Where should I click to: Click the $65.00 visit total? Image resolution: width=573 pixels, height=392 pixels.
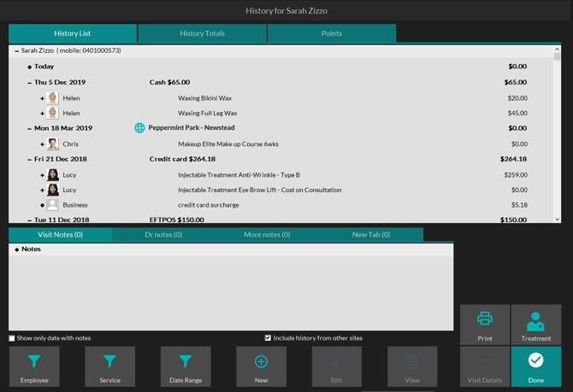(x=516, y=82)
